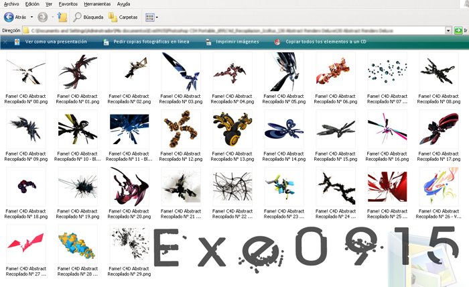Open the Archivo menu

click(x=11, y=4)
